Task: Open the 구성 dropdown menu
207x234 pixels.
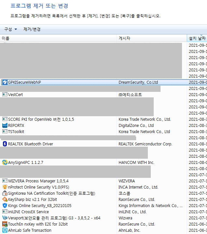Action: click(10, 29)
